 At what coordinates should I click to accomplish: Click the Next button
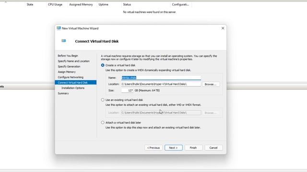[174, 148]
